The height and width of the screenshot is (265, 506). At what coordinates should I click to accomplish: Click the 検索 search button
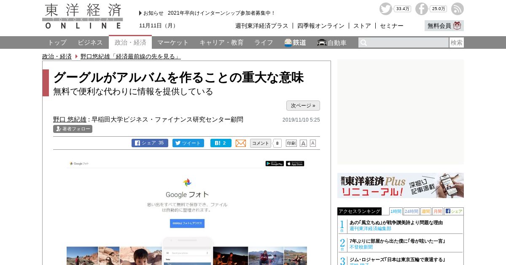457,42
